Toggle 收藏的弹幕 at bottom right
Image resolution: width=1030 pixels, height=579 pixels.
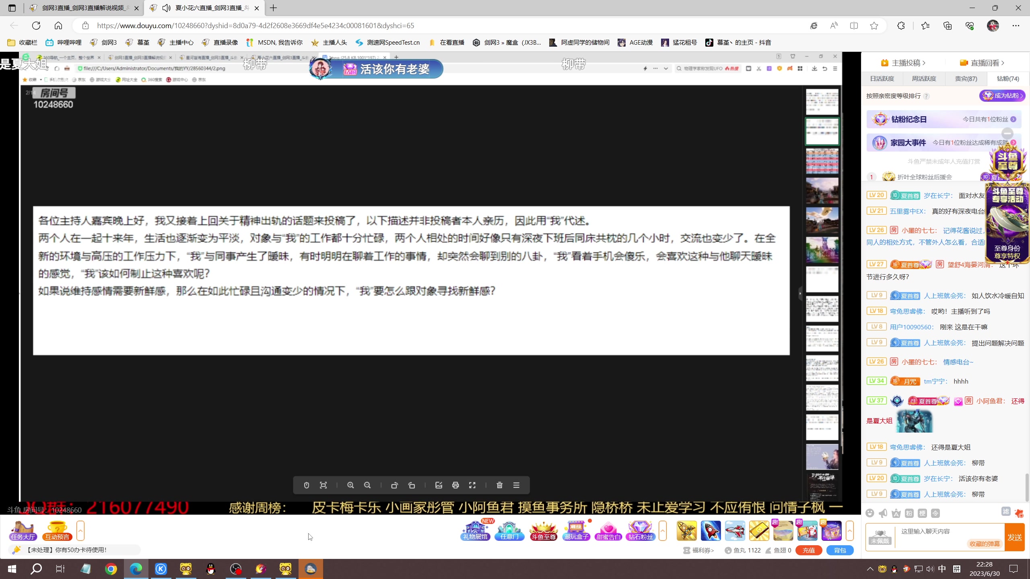click(985, 544)
